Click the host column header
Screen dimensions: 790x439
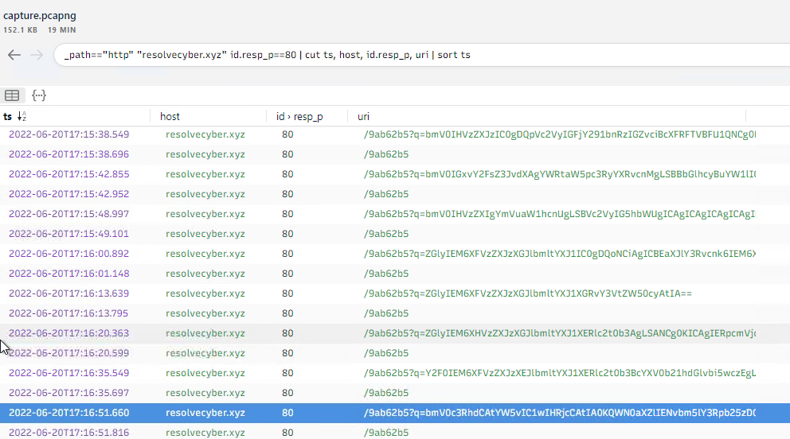[x=170, y=117]
